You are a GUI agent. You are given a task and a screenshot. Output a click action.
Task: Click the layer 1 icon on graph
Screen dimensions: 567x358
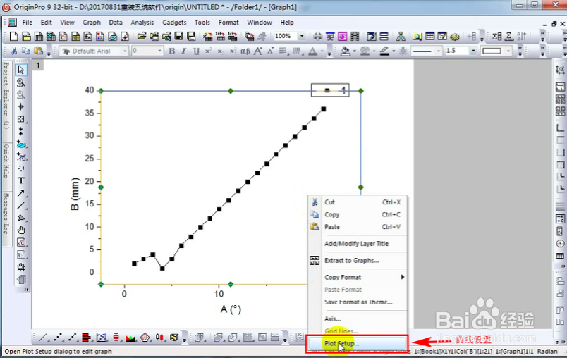[38, 66]
